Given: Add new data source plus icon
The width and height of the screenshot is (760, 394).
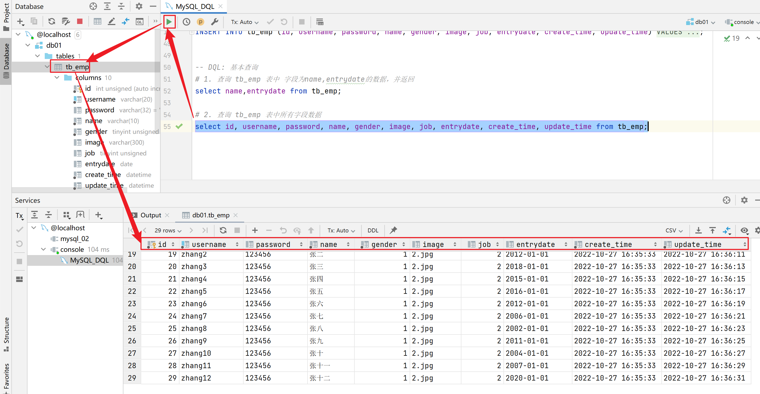Looking at the screenshot, I should pyautogui.click(x=20, y=22).
